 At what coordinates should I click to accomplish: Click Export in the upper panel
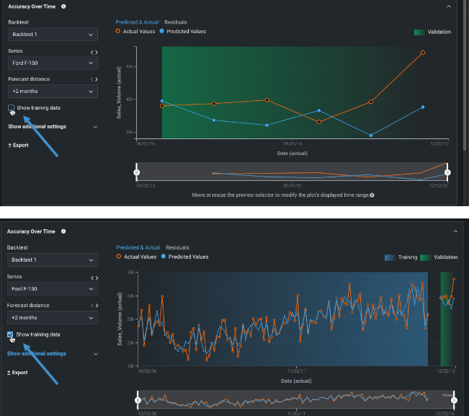(x=20, y=145)
